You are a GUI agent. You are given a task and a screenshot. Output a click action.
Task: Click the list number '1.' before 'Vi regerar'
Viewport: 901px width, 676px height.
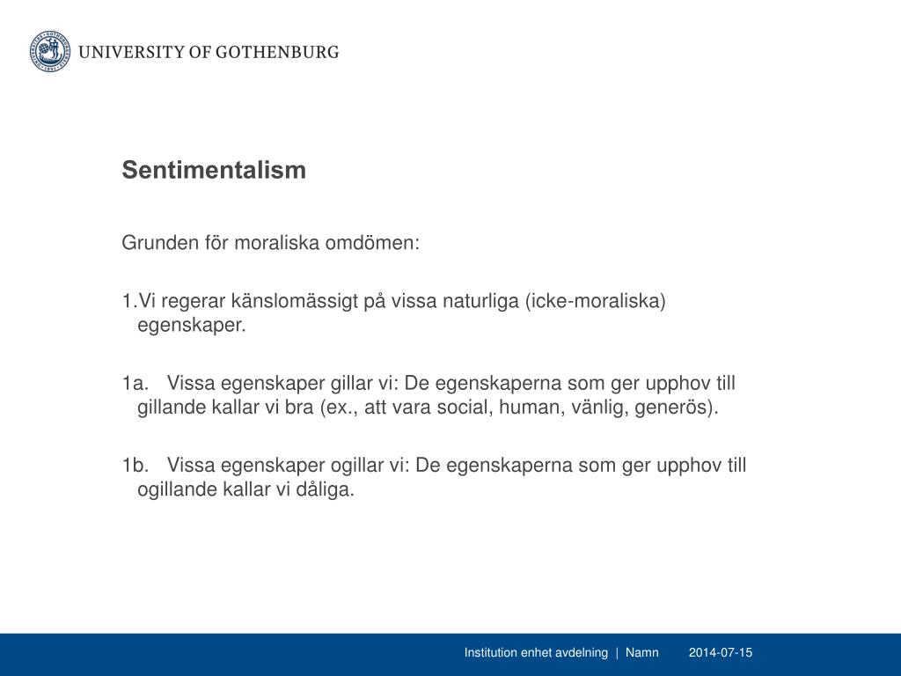[129, 302]
